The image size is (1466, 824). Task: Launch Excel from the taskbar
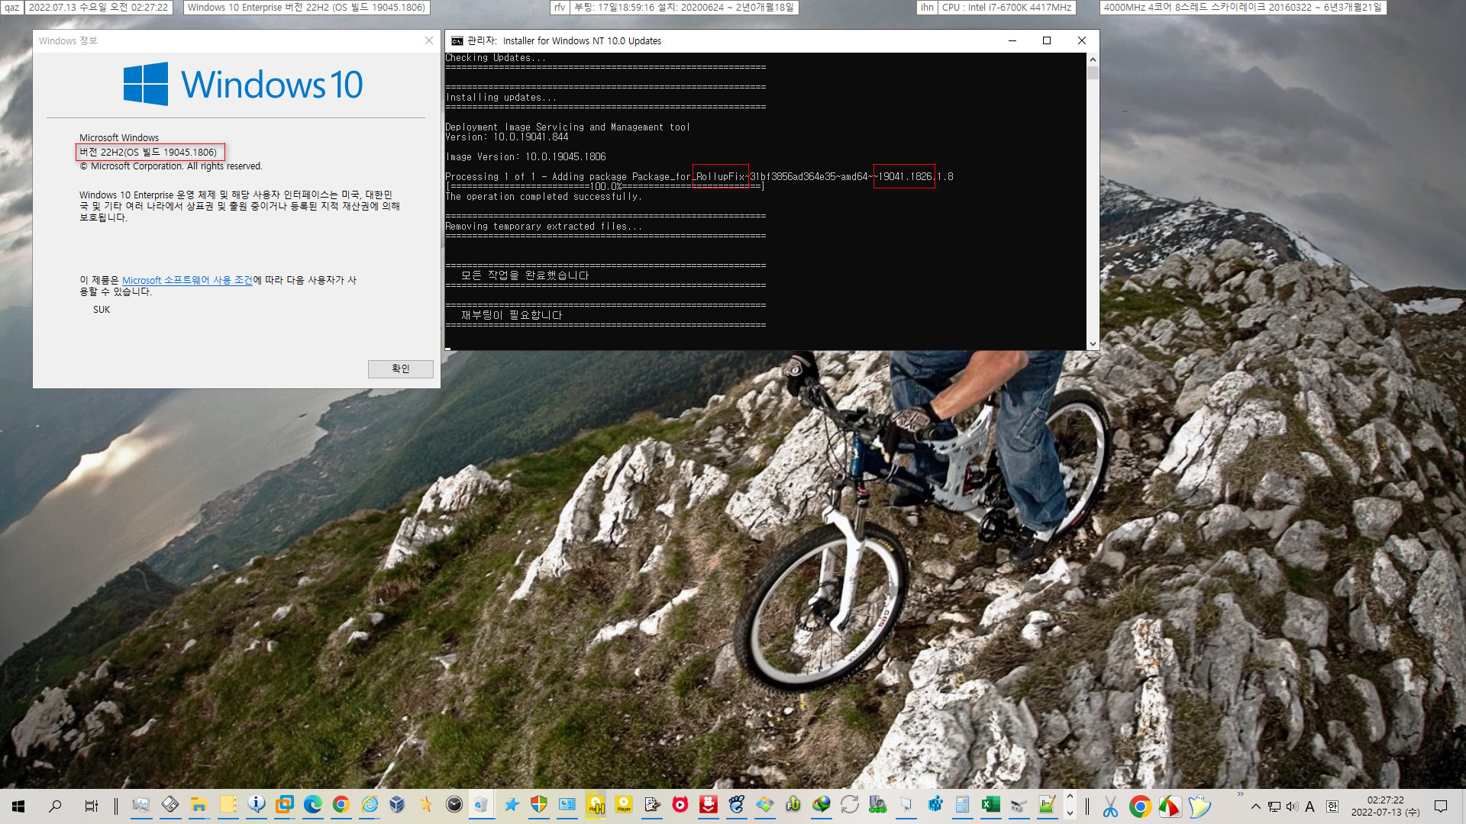point(990,805)
